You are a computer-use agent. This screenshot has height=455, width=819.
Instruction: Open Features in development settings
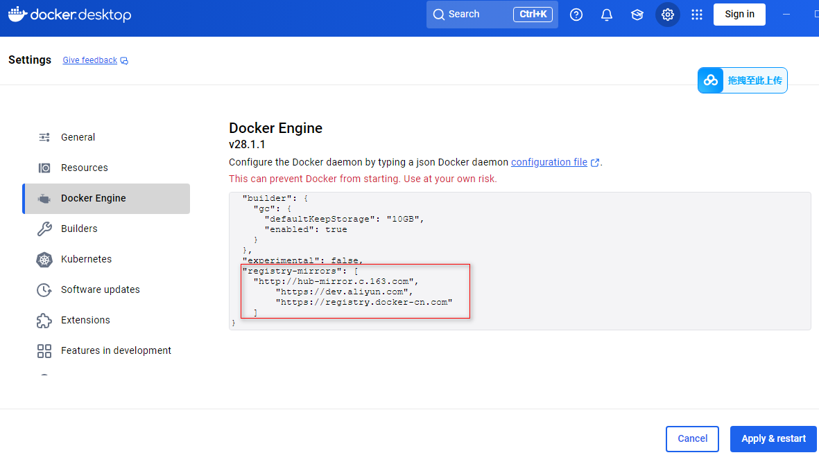[x=107, y=350]
